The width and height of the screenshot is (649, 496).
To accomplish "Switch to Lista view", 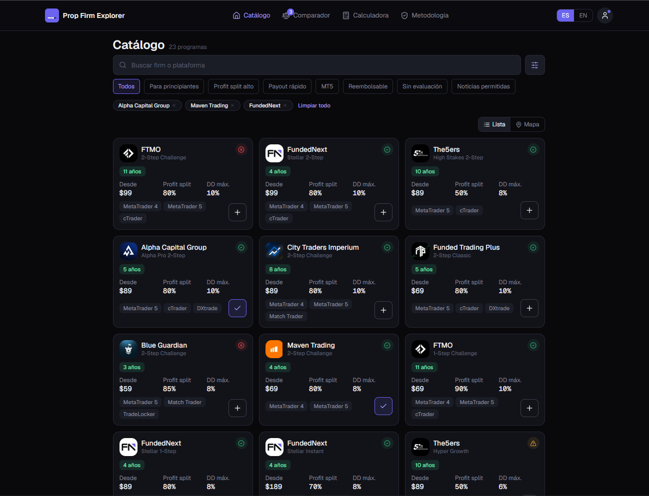I will click(494, 124).
